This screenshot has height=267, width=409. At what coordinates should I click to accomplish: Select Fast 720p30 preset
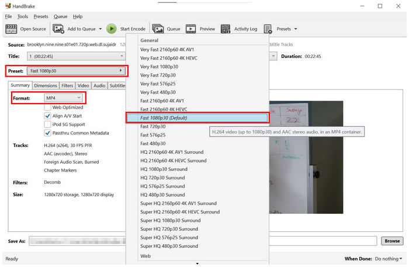pos(197,126)
